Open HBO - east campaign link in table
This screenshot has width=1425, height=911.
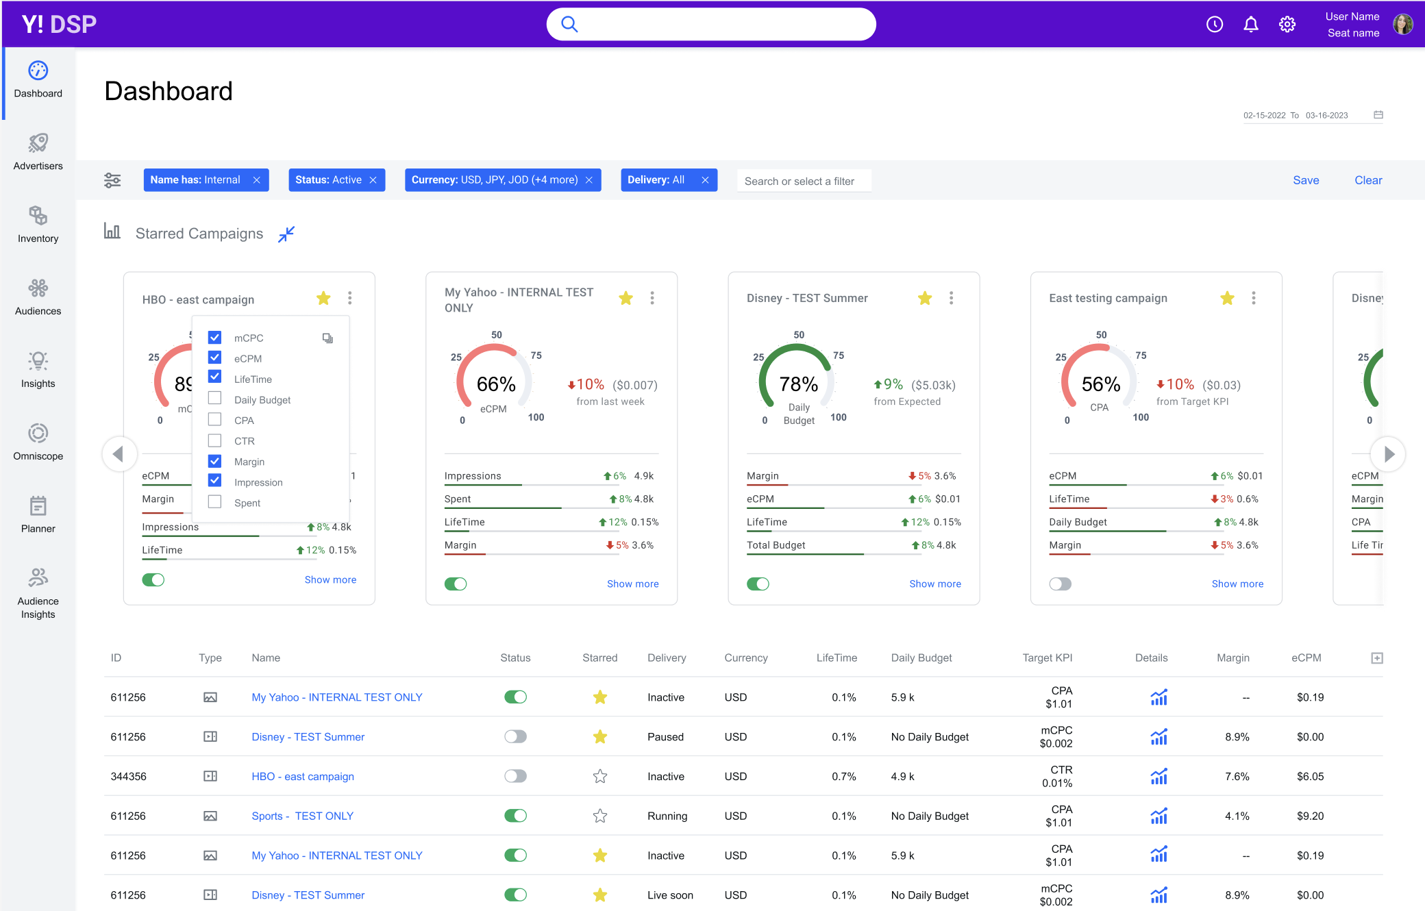point(303,776)
